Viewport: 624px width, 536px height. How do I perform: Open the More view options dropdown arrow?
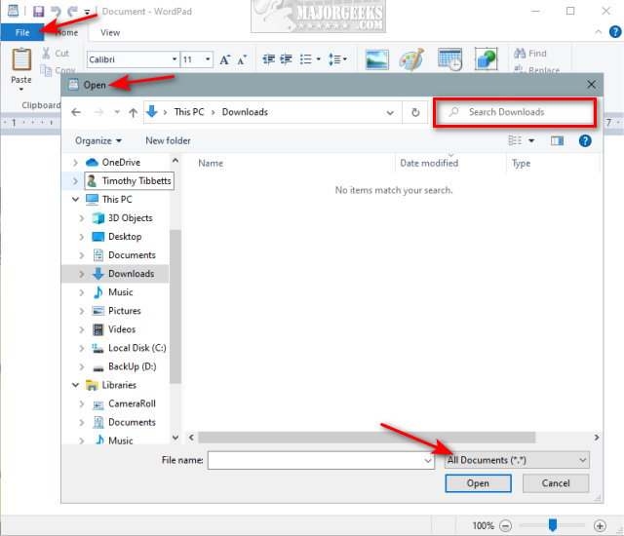531,140
